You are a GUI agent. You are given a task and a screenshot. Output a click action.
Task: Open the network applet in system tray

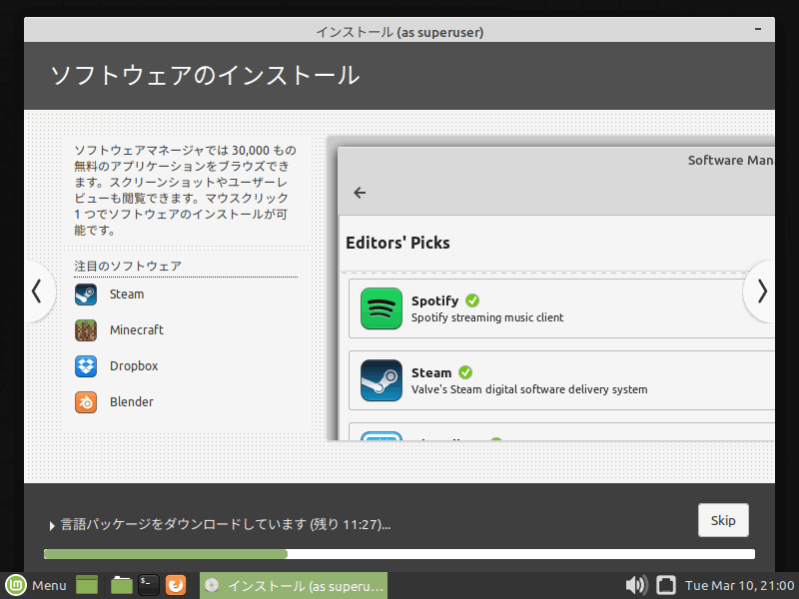point(665,585)
